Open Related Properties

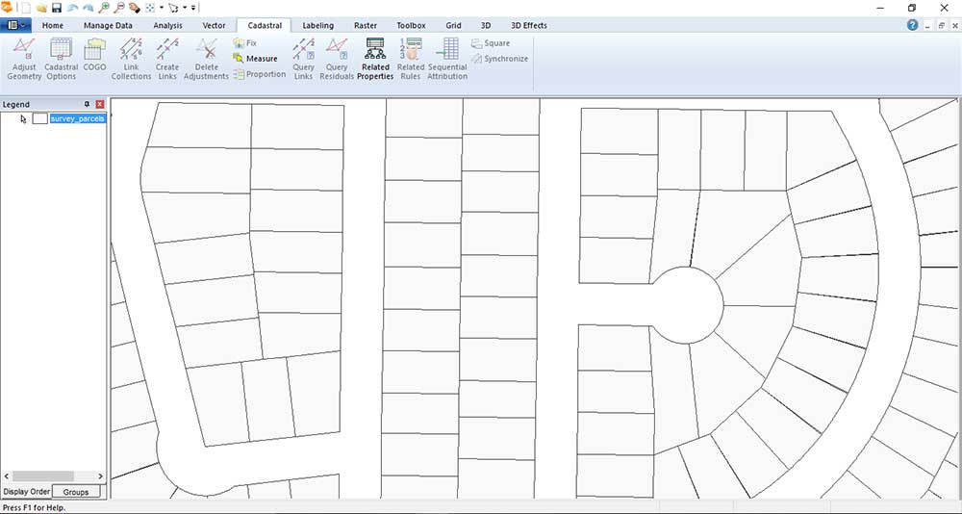375,59
